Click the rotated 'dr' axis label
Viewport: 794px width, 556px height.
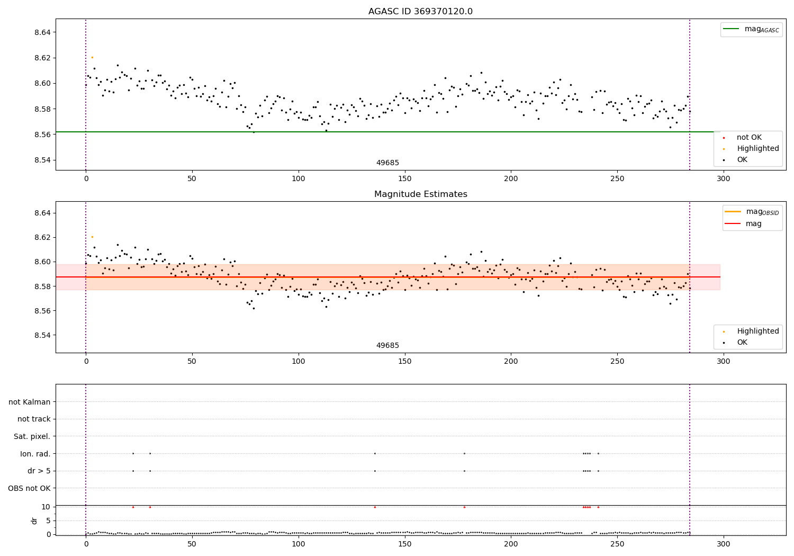(x=34, y=521)
